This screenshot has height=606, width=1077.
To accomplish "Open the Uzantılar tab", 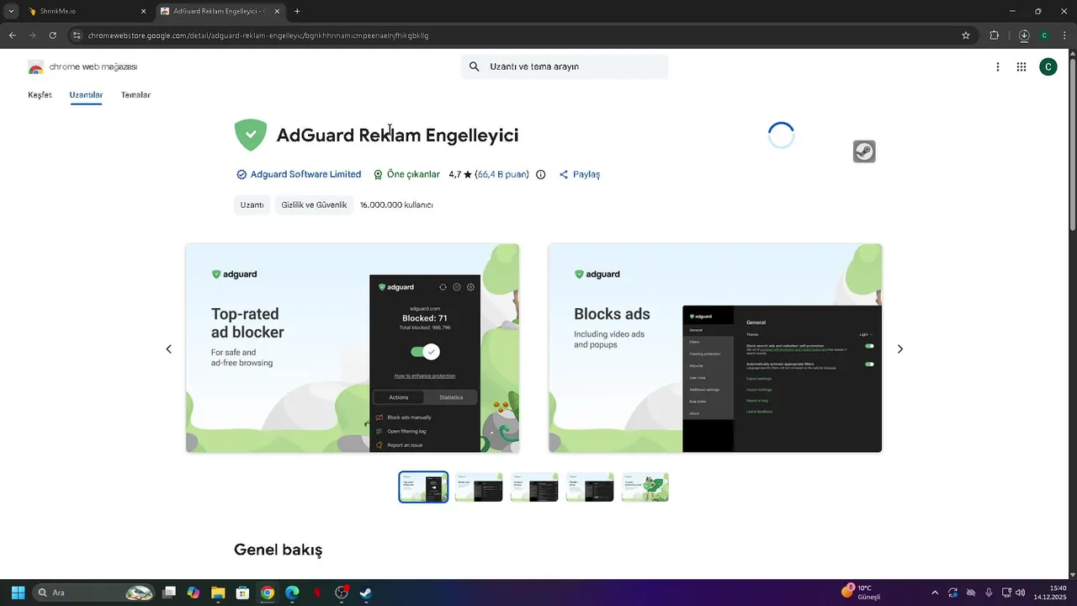I will coord(86,95).
